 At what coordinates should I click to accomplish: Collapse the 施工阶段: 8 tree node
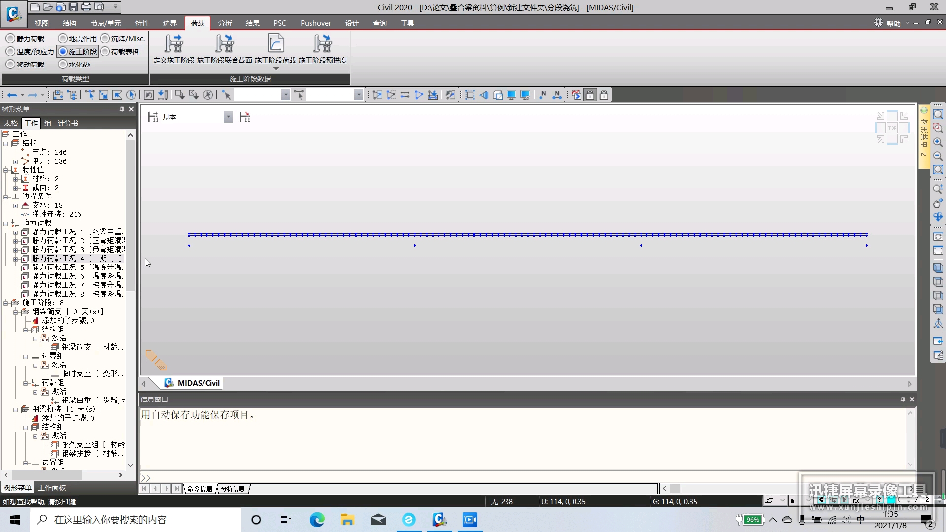point(6,303)
